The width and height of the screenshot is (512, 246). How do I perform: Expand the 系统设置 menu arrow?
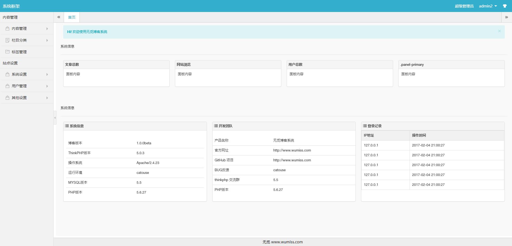(47, 74)
